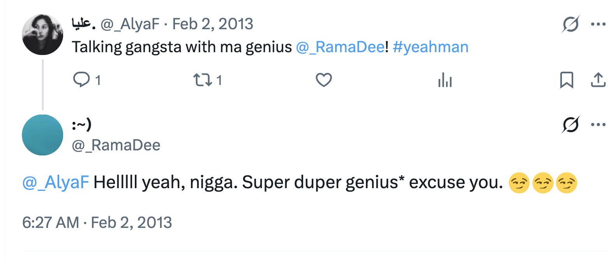The image size is (611, 261).
Task: Open the @_AlyaF profile photo avatar
Action: click(42, 35)
